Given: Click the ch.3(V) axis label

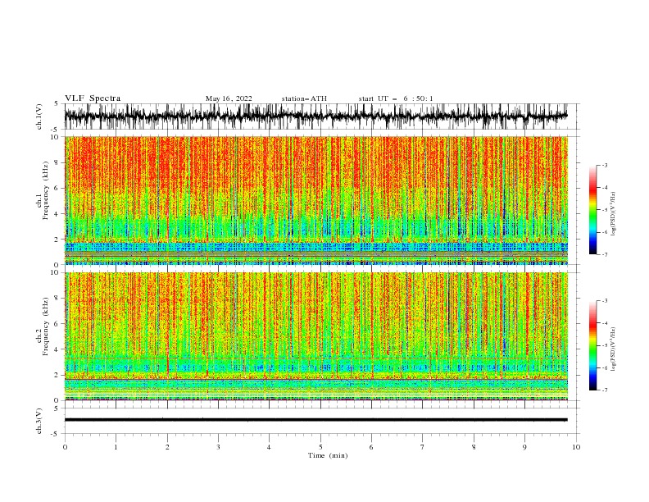Looking at the screenshot, I should coord(39,421).
